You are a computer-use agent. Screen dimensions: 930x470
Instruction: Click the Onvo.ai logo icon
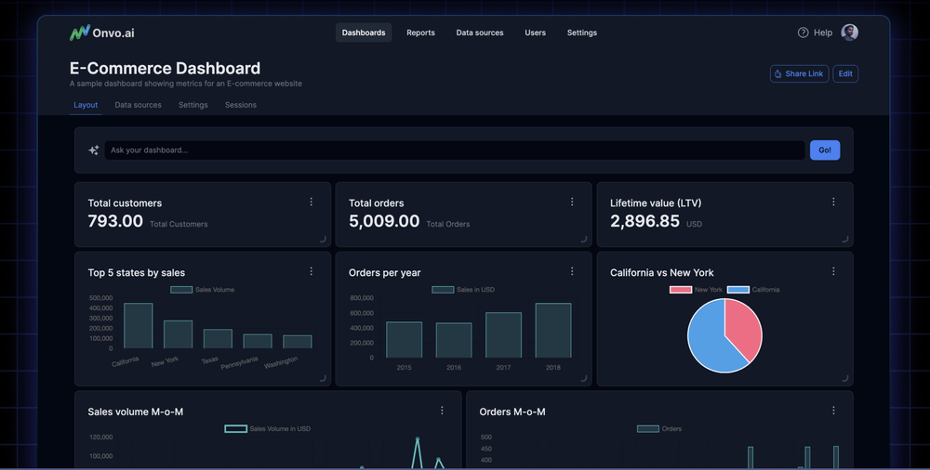(79, 33)
